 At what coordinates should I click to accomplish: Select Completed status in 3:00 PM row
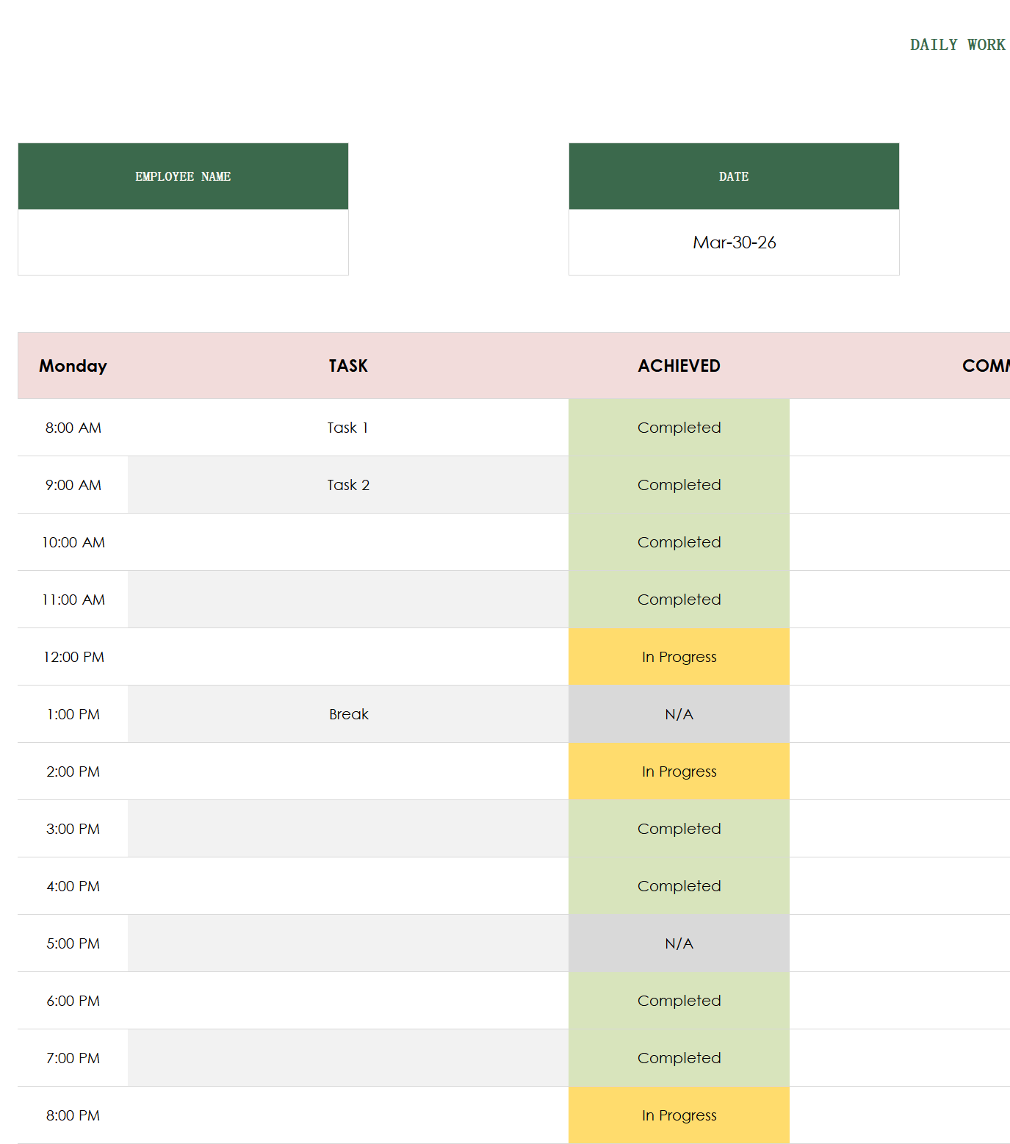point(679,829)
